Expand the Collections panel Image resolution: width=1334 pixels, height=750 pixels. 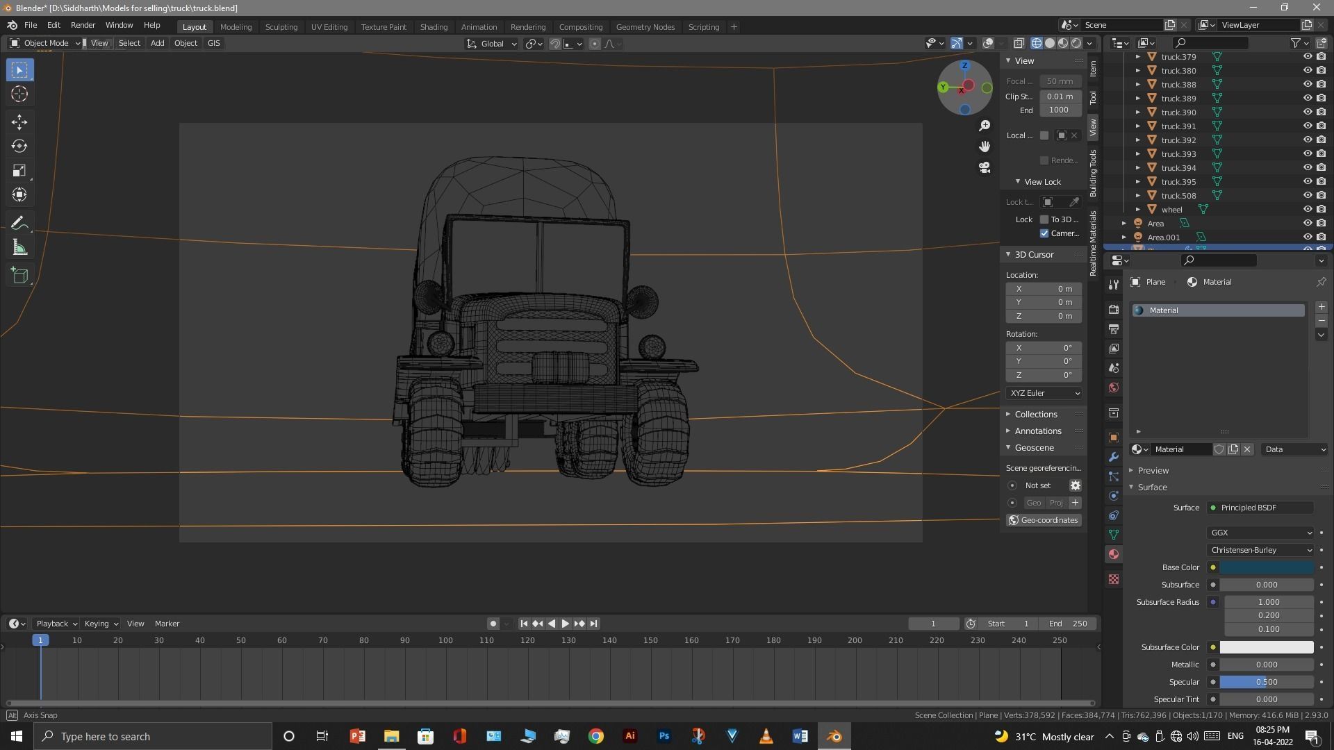[1036, 414]
